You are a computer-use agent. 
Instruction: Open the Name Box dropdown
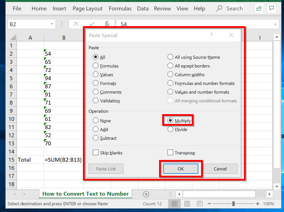click(x=52, y=24)
